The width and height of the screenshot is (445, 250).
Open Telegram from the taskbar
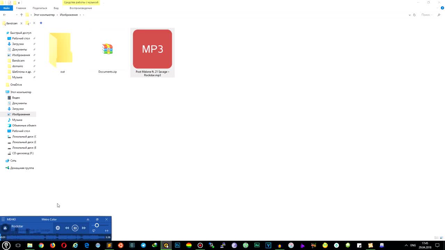[143, 245]
